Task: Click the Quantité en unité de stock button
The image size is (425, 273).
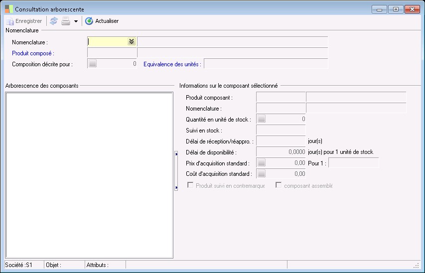Action: click(262, 119)
